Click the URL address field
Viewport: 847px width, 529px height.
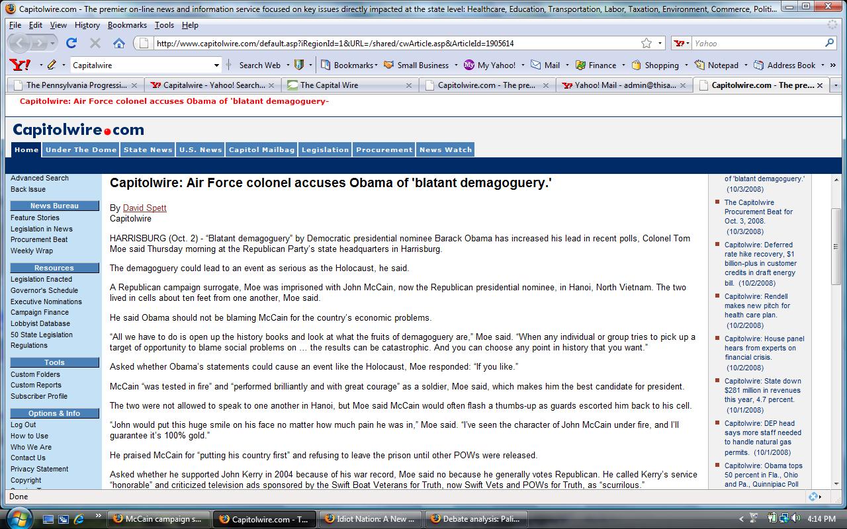point(390,43)
